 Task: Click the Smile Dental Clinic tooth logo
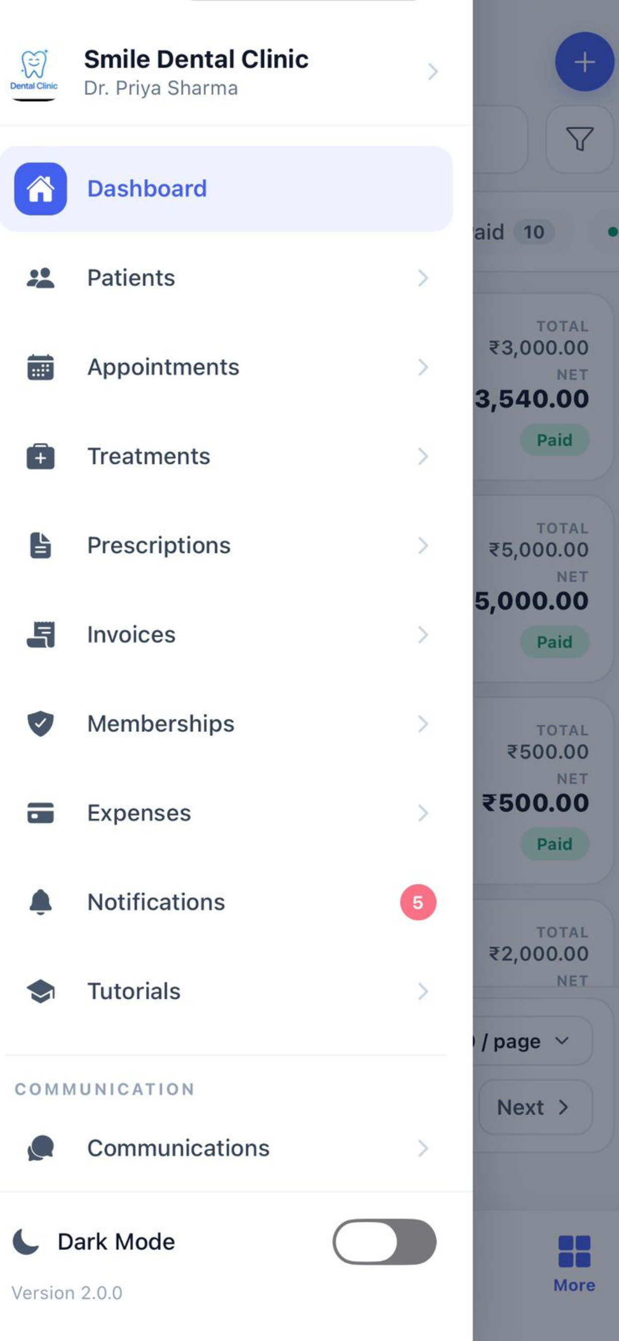pyautogui.click(x=34, y=71)
